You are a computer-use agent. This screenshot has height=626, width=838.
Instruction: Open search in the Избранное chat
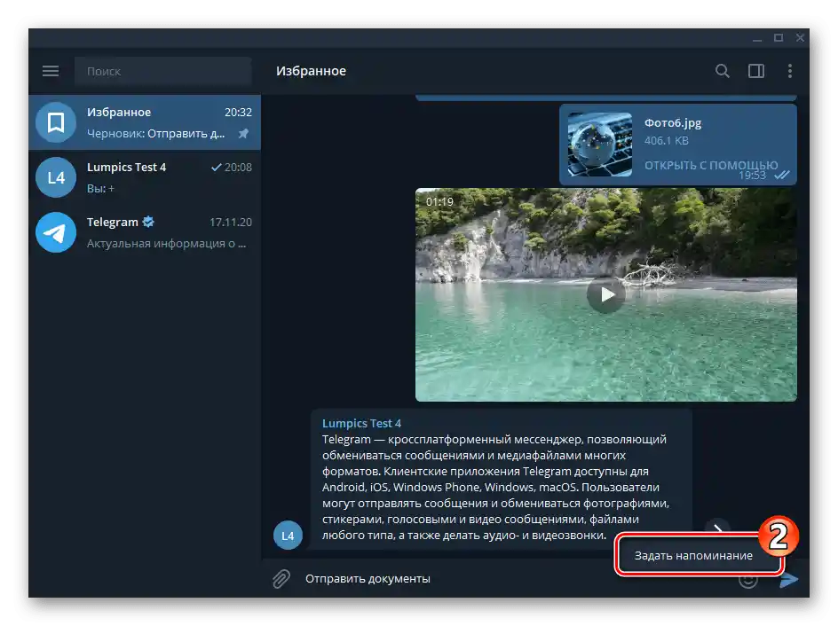click(722, 71)
